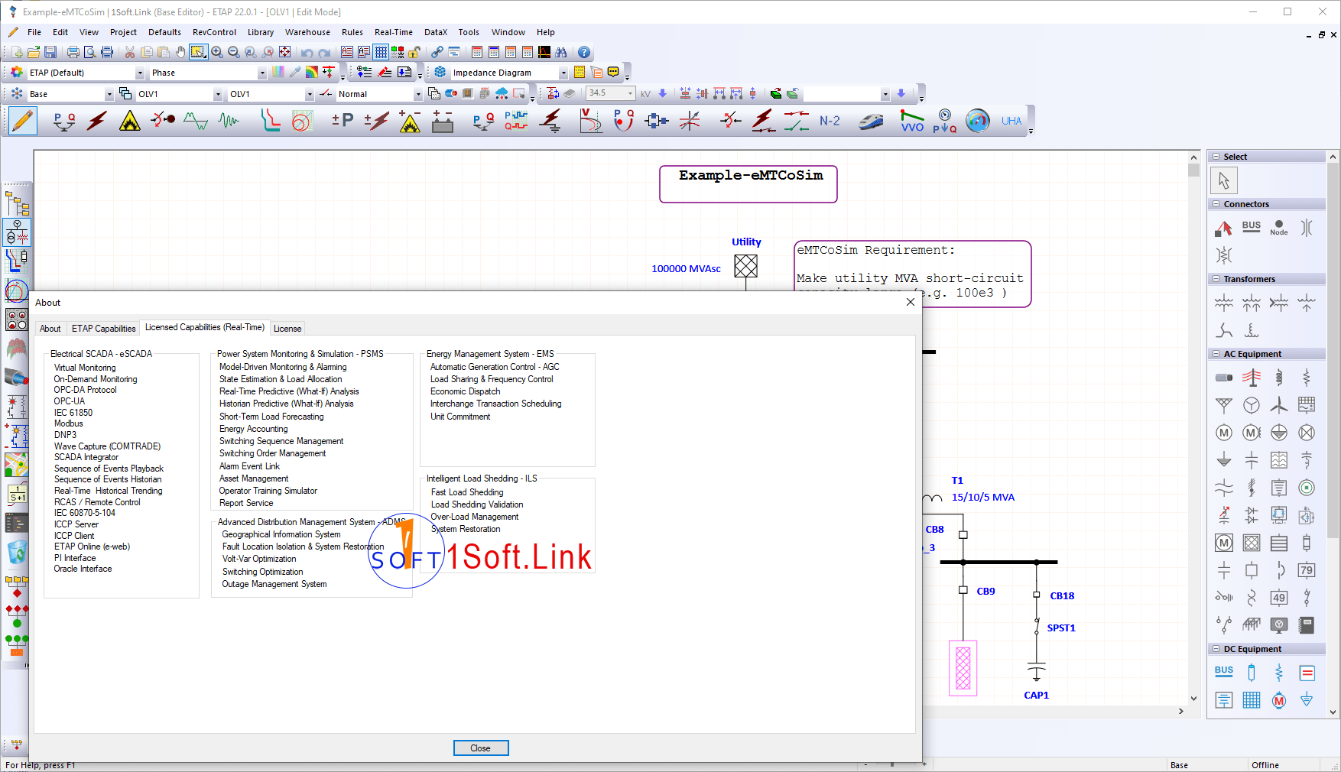1341x772 pixels.
Task: Open Recycle Bin icon on left sidebar
Action: click(17, 552)
